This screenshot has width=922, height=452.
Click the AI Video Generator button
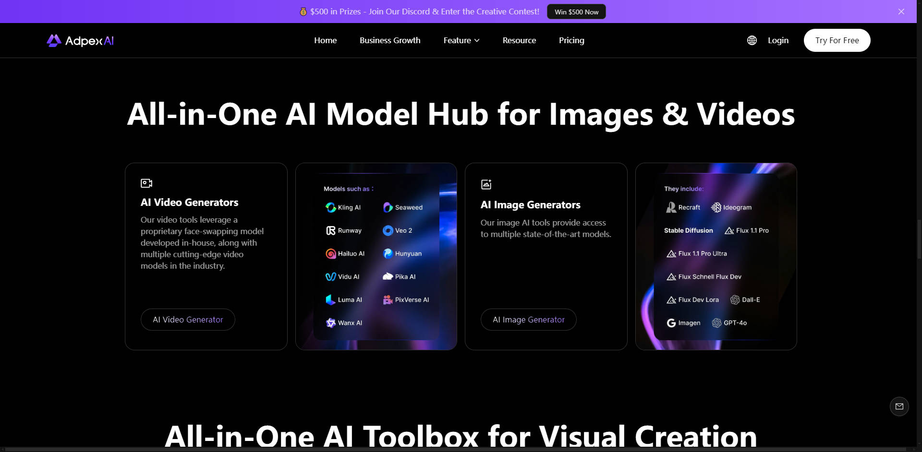point(188,320)
